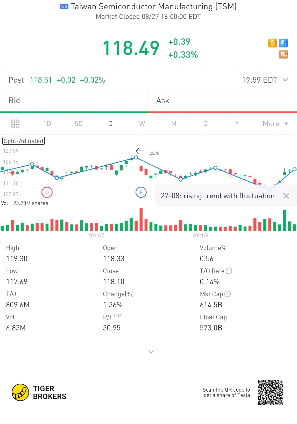
Task: Tap the T/O value 809.6M
Action: (x=18, y=305)
